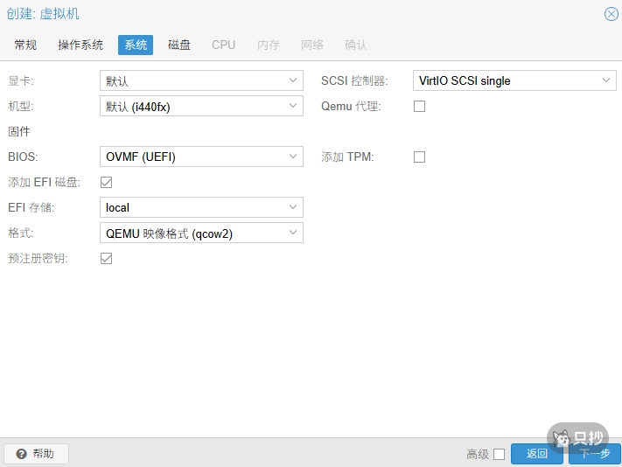The width and height of the screenshot is (622, 467).
Task: Enable the Qemu 代理 checkbox
Action: pyautogui.click(x=419, y=107)
